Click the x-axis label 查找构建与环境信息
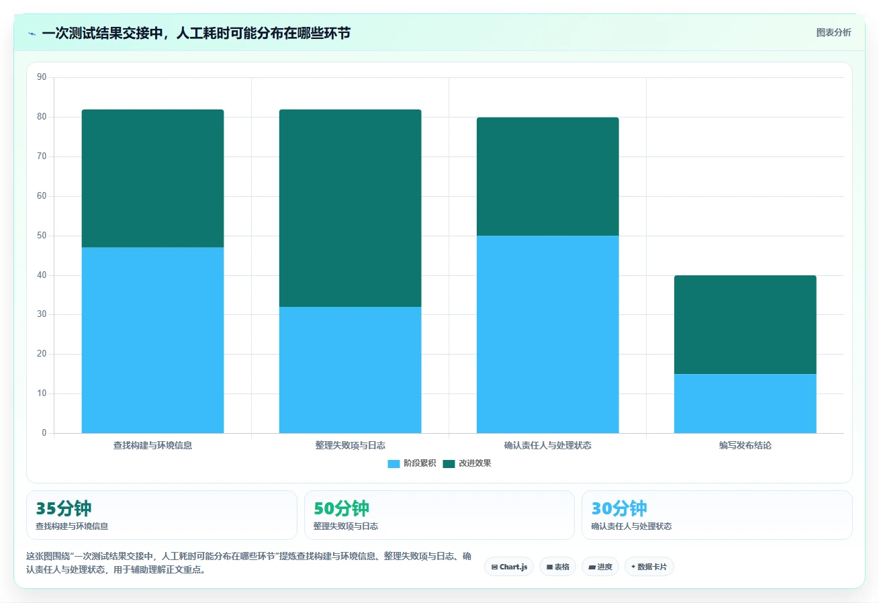 coord(152,445)
